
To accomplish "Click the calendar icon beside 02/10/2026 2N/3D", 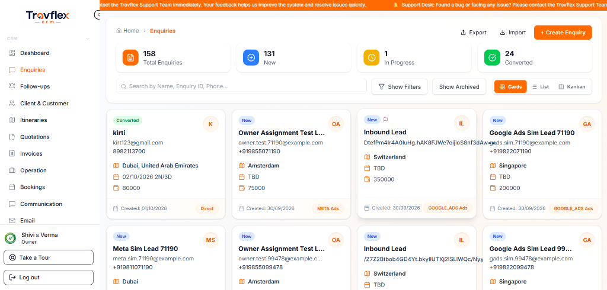I will click(x=116, y=177).
